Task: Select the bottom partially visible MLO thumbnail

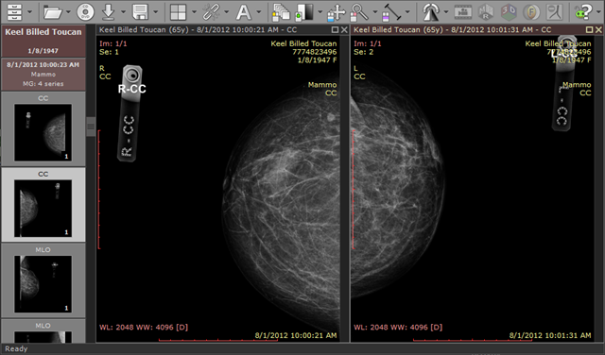Action: 43,337
